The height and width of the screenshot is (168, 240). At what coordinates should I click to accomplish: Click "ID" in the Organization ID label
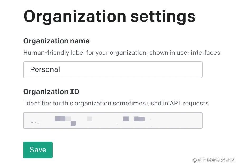[x=75, y=92]
